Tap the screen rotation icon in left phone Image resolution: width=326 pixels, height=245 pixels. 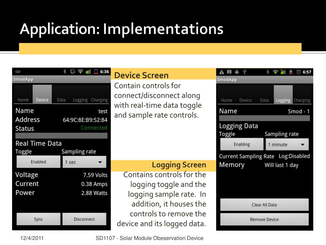pos(73,72)
